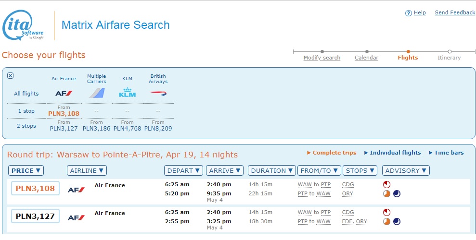Open the PRICE sort dropdown

click(26, 170)
